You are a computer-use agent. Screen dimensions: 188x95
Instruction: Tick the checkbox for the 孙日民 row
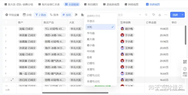6,80
